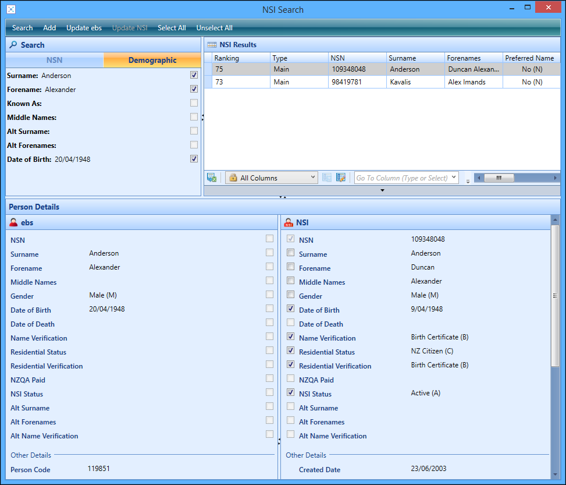Tick NSI Middle Names checkbox
The image size is (566, 485).
tap(291, 281)
